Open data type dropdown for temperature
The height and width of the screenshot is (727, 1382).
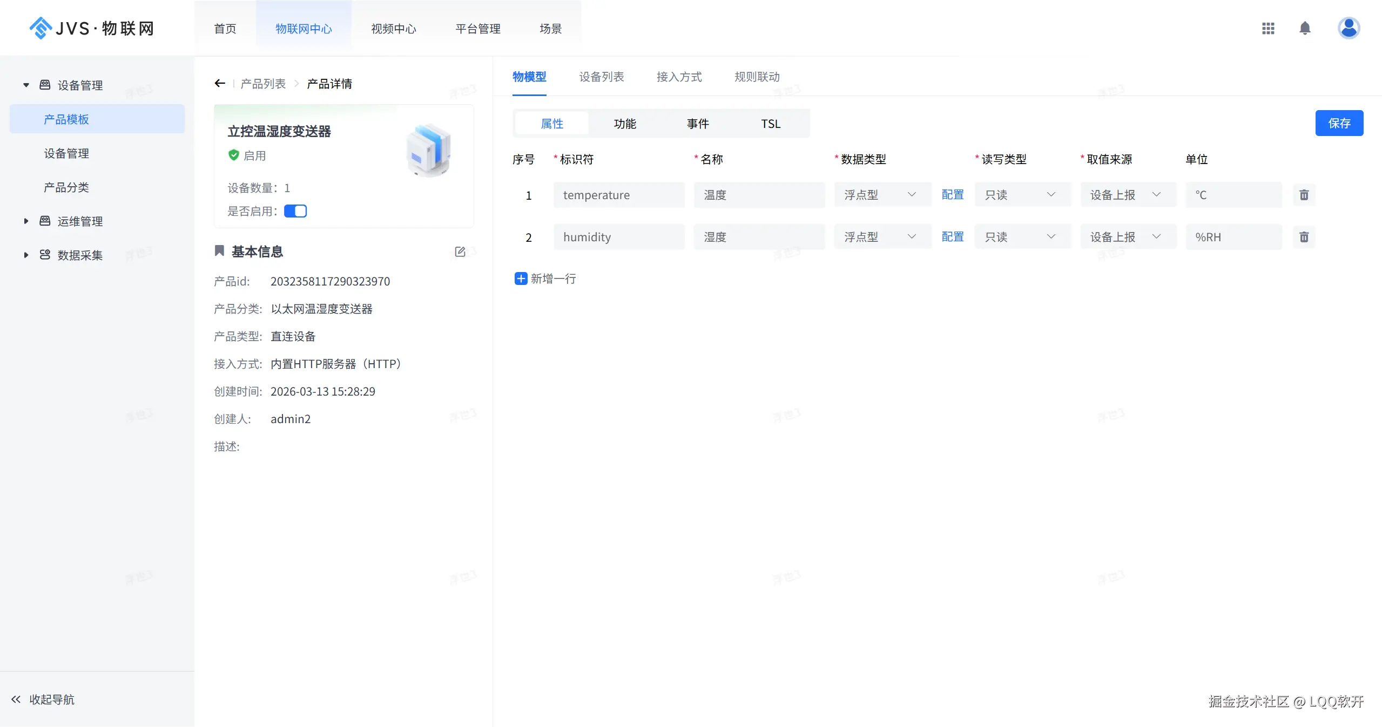point(882,195)
